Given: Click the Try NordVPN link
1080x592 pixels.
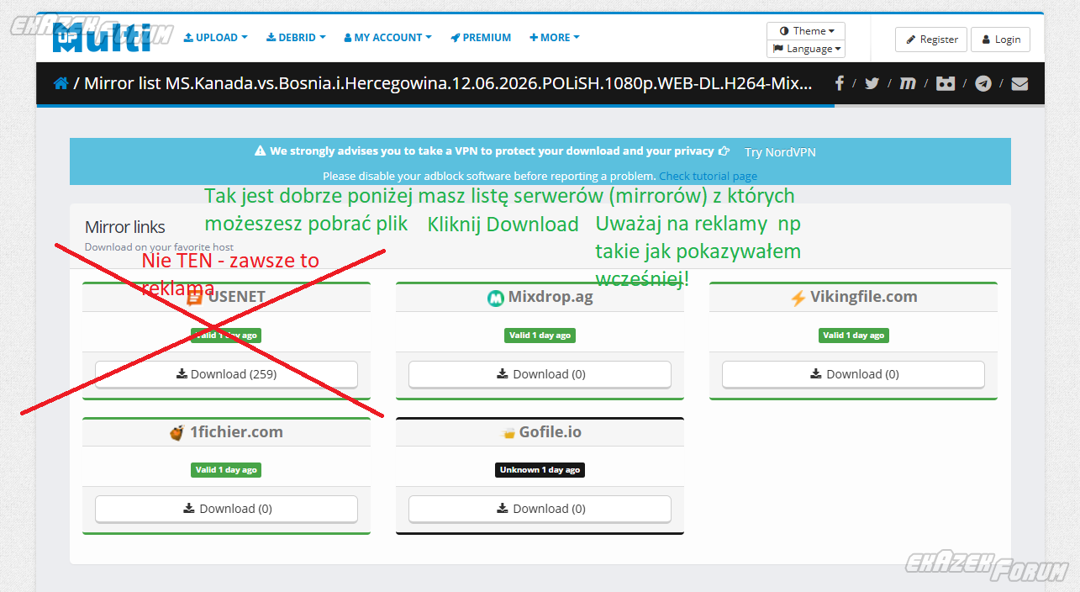Looking at the screenshot, I should pyautogui.click(x=780, y=152).
